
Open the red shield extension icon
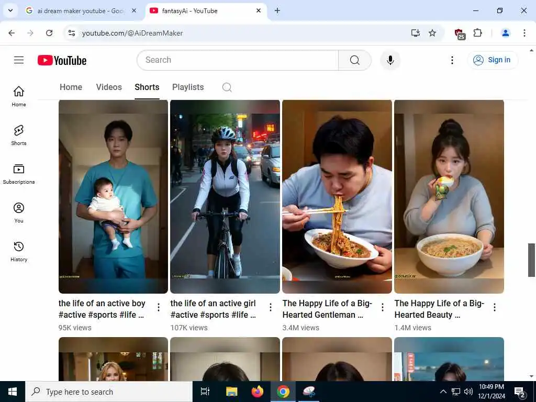tap(459, 33)
